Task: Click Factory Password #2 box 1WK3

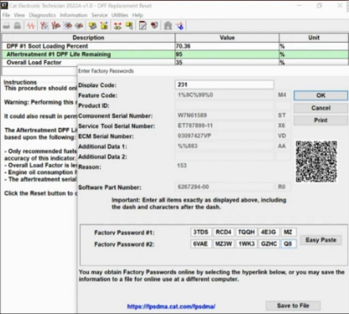Action: coord(246,244)
